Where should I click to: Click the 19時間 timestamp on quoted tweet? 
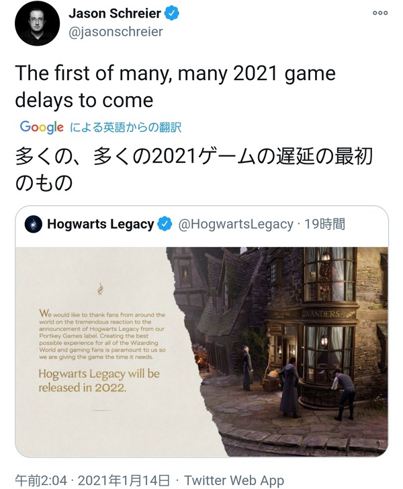click(324, 224)
